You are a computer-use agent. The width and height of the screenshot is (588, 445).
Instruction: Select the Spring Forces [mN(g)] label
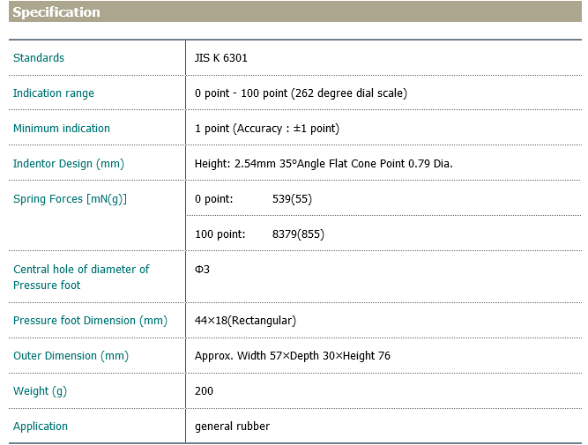tap(70, 199)
